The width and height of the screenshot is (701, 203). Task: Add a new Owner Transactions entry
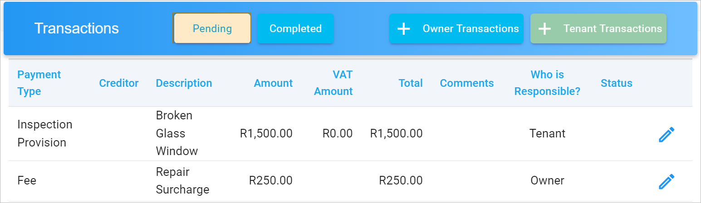pyautogui.click(x=456, y=28)
